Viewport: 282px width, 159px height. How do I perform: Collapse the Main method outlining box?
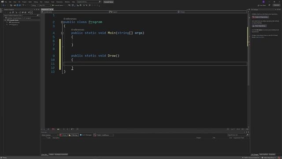pos(62,33)
